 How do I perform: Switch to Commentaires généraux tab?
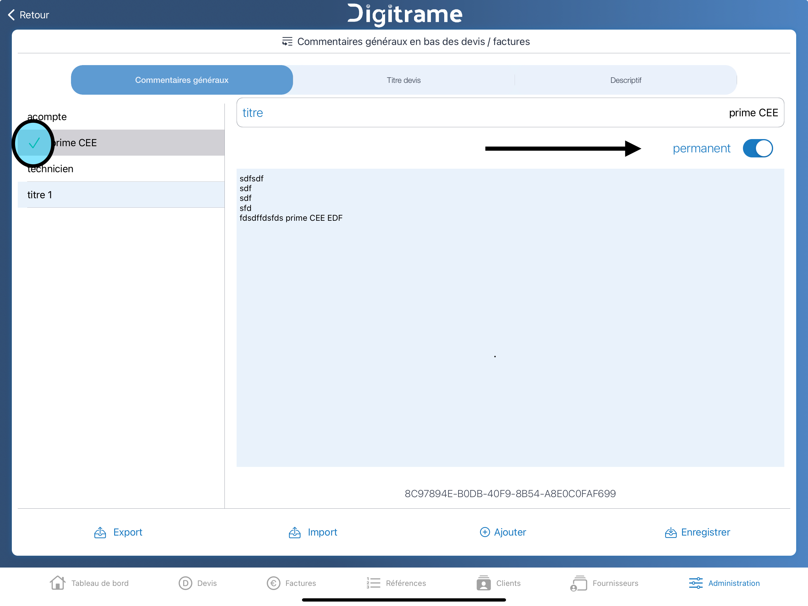click(x=182, y=80)
